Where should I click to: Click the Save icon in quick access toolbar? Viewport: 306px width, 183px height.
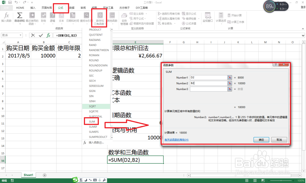10,2
